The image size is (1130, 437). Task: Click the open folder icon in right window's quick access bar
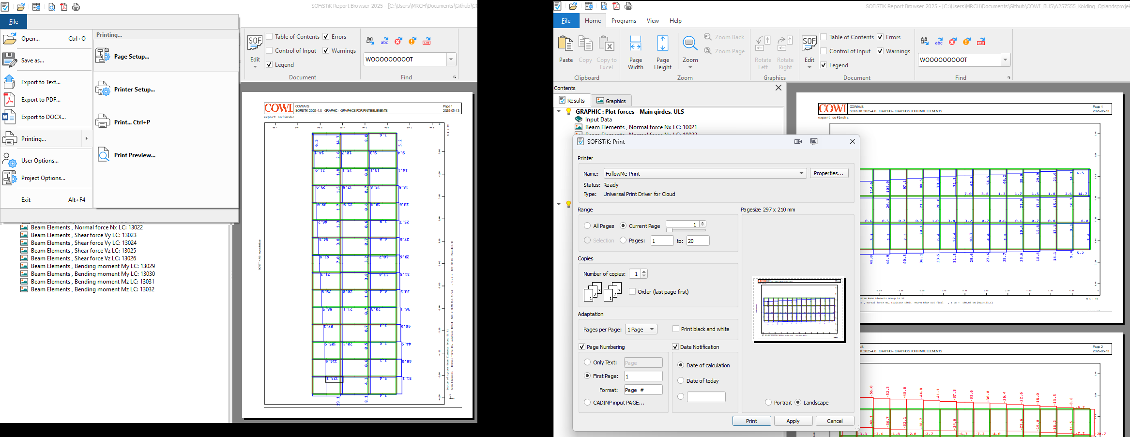[573, 6]
